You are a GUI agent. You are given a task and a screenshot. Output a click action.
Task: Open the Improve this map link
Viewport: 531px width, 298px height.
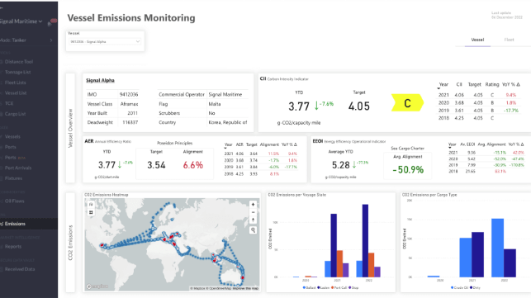(245, 289)
